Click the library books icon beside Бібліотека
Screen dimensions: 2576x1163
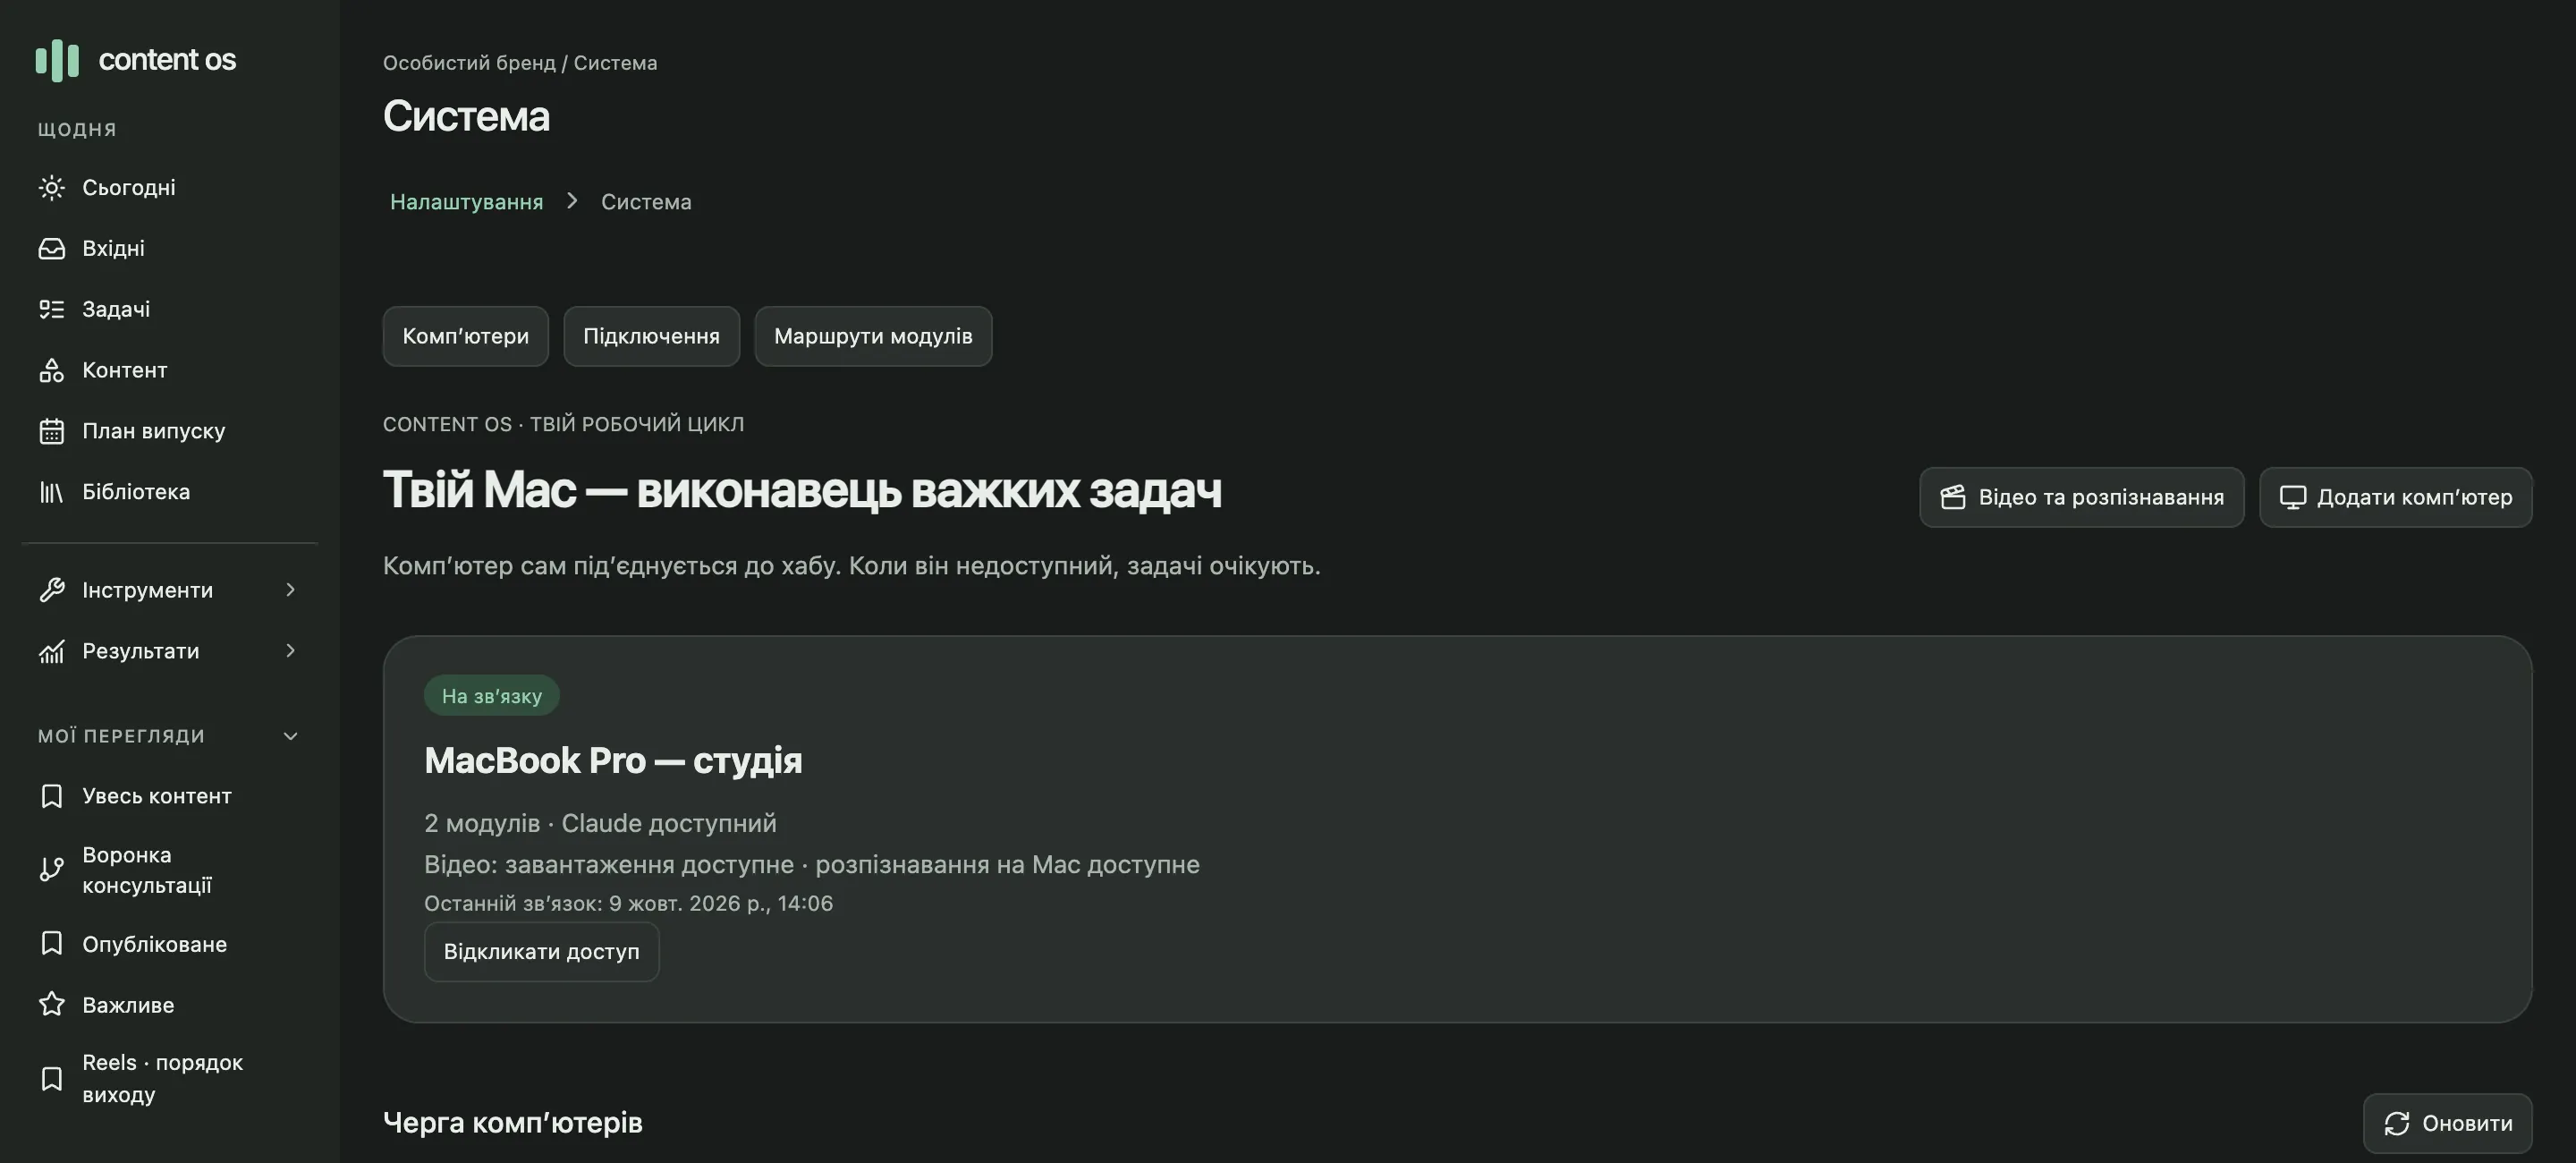[x=51, y=492]
